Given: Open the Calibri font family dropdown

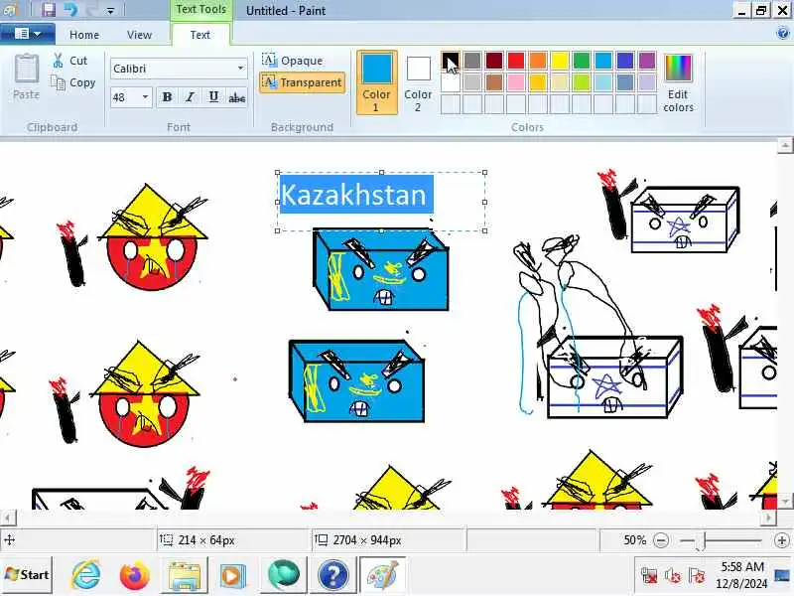Looking at the screenshot, I should tap(240, 69).
